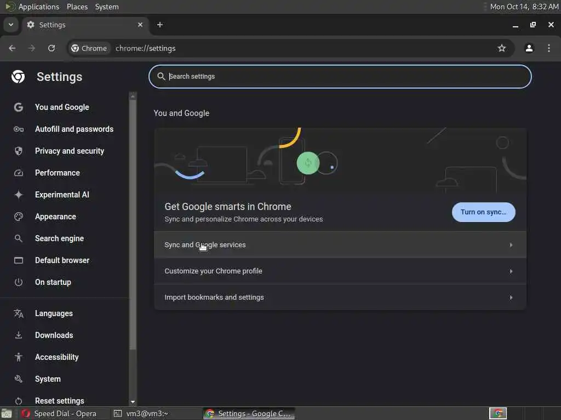Open Customize your Chrome profile row
This screenshot has height=420, width=561.
[340, 271]
